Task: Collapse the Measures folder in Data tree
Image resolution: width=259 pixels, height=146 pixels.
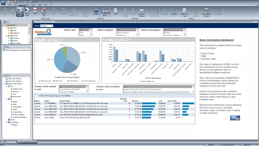Action: pos(6,28)
